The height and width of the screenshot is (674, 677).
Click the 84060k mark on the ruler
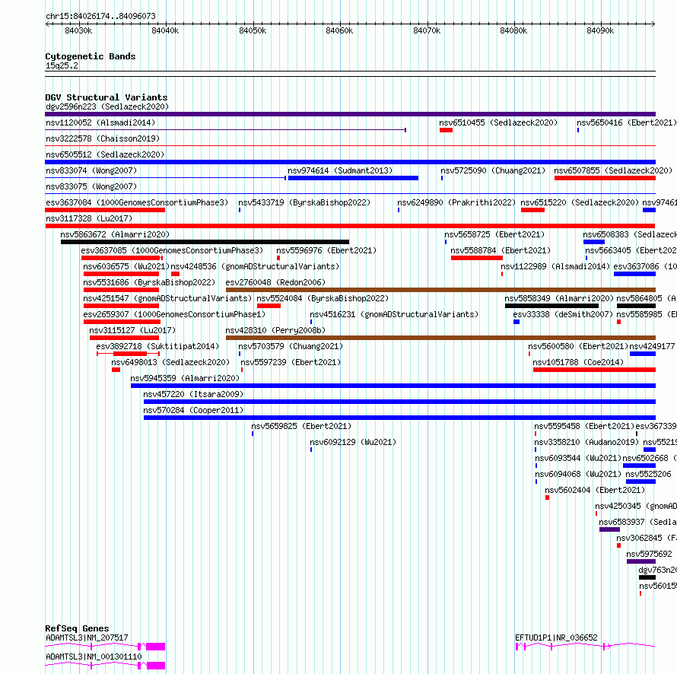339,30
